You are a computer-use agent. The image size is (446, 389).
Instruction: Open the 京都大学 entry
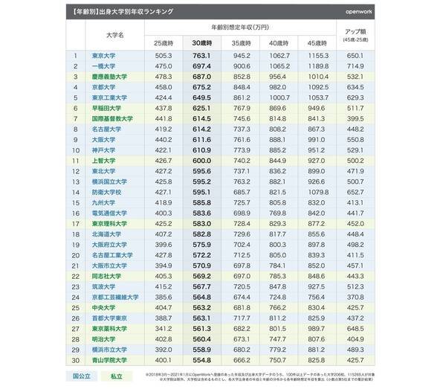tap(103, 87)
